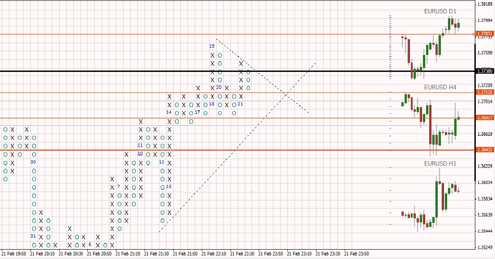This screenshot has width=495, height=259.
Task: Click the 1.37209 price scale value
Action: coord(485,85)
